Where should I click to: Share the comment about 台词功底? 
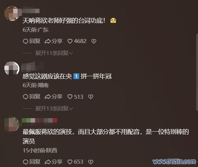54,41
